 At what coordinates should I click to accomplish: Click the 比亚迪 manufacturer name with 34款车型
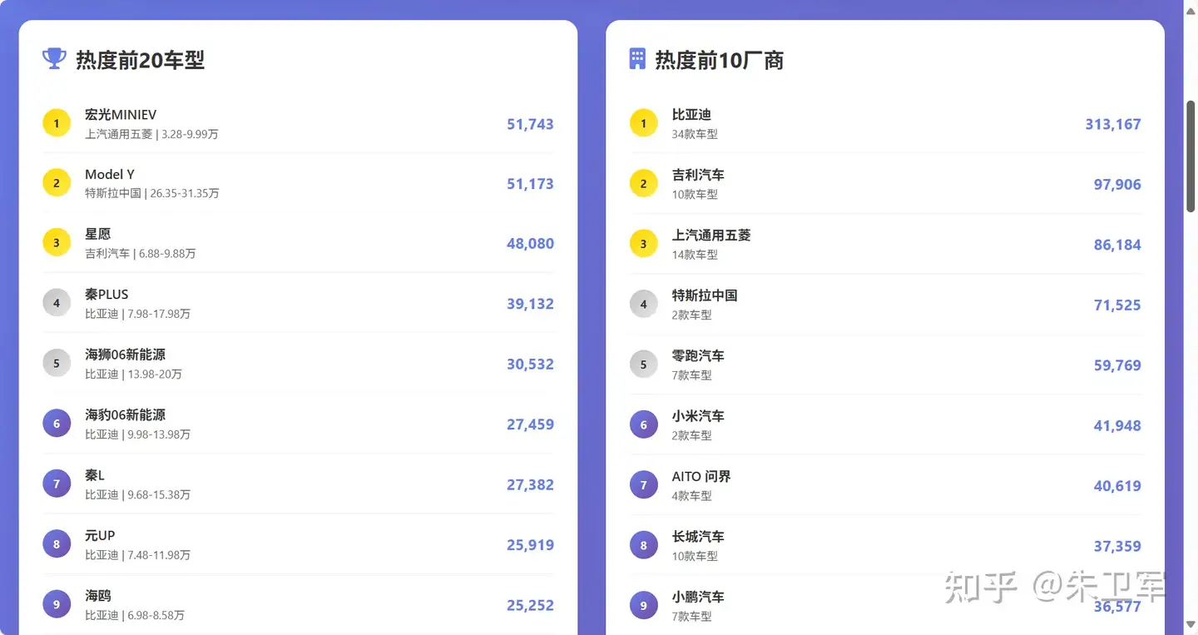coord(691,115)
